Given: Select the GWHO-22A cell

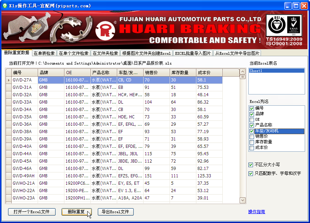Looking at the screenshot, I should point(25,191).
